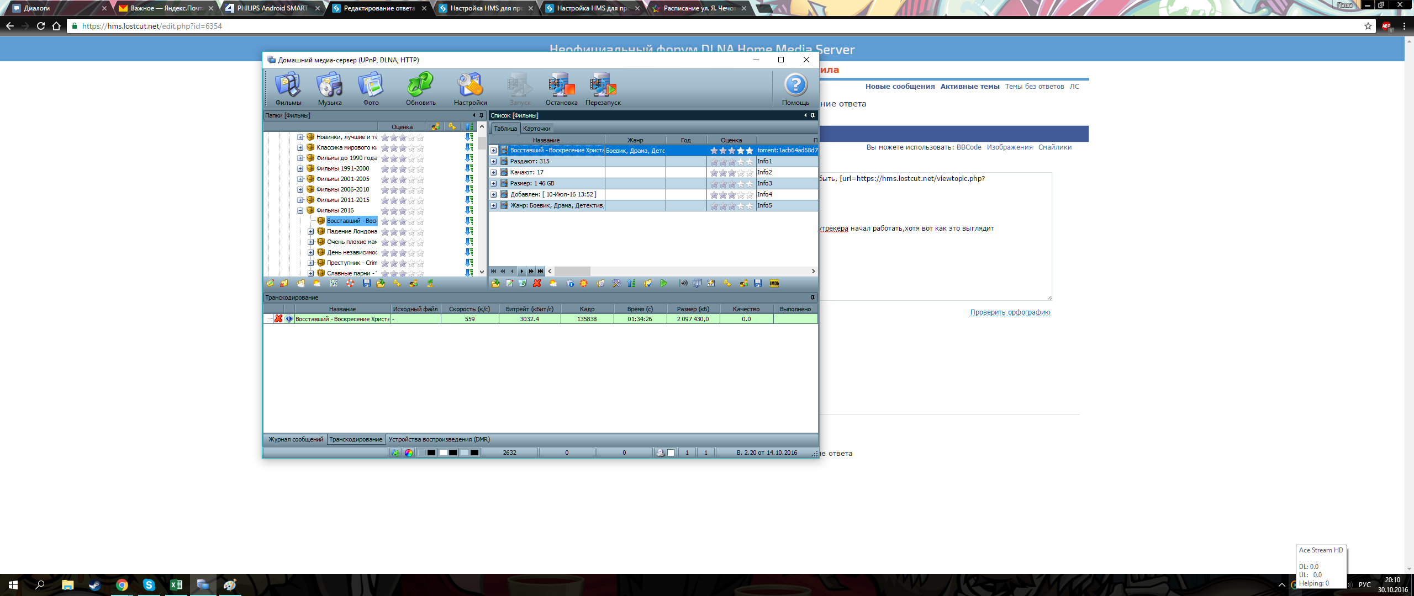Click red X delete icon in list toolbar
Image resolution: width=1414 pixels, height=596 pixels.
coord(537,284)
